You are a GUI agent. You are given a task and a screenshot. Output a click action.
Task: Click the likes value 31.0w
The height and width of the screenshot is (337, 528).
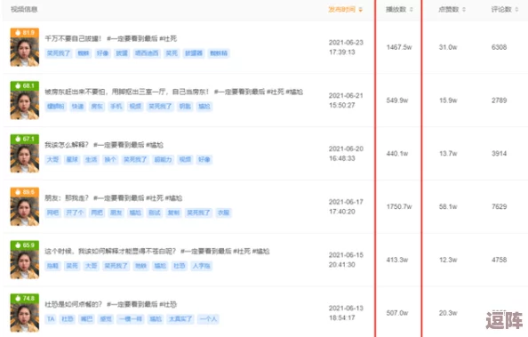(448, 47)
